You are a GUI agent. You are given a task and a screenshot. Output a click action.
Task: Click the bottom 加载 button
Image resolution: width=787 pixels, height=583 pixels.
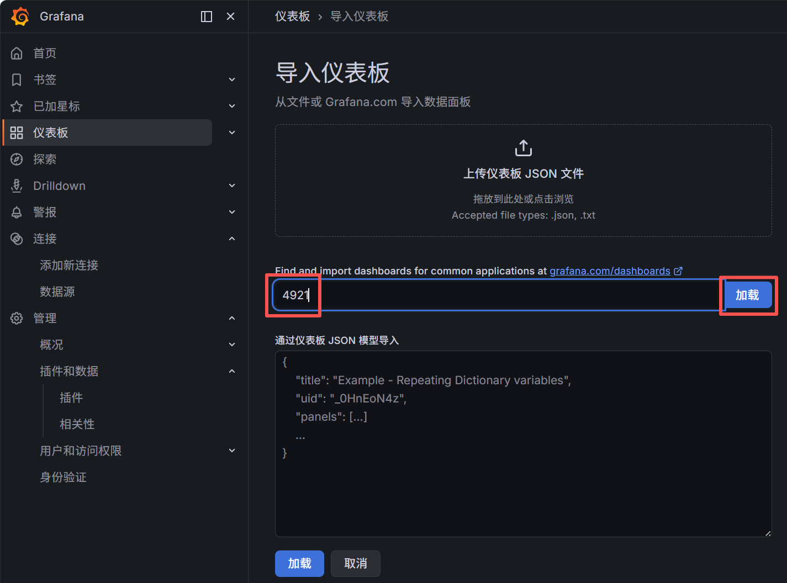tap(300, 564)
